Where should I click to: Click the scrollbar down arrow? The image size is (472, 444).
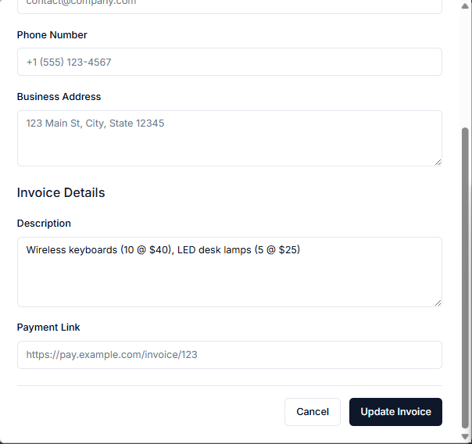[466, 437]
